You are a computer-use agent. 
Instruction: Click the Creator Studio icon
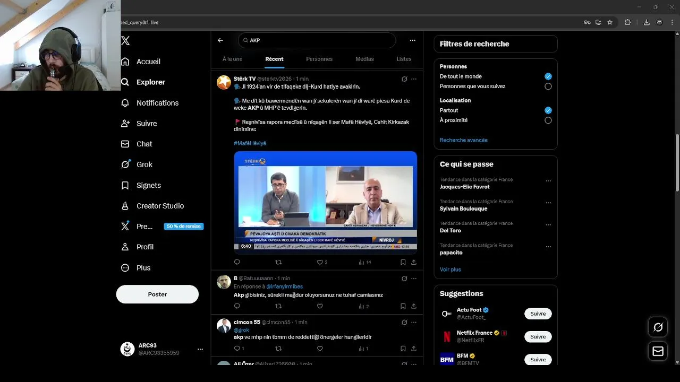tap(125, 206)
